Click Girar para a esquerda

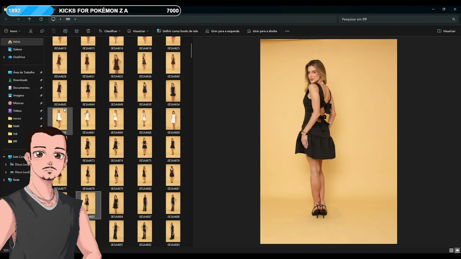pos(222,31)
